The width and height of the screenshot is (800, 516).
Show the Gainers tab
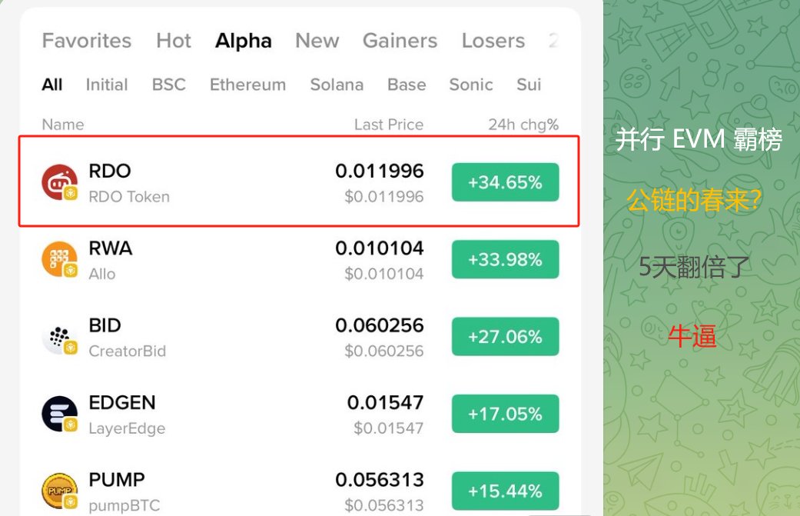400,40
